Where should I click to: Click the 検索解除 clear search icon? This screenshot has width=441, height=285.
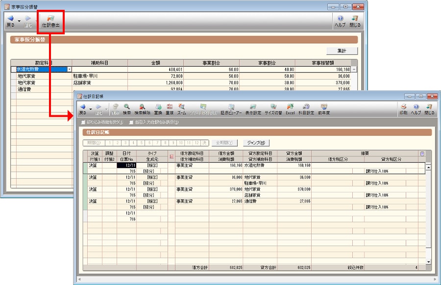(x=142, y=108)
